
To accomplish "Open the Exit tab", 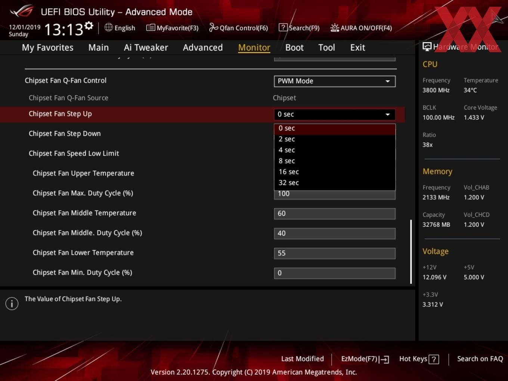I will pyautogui.click(x=357, y=47).
